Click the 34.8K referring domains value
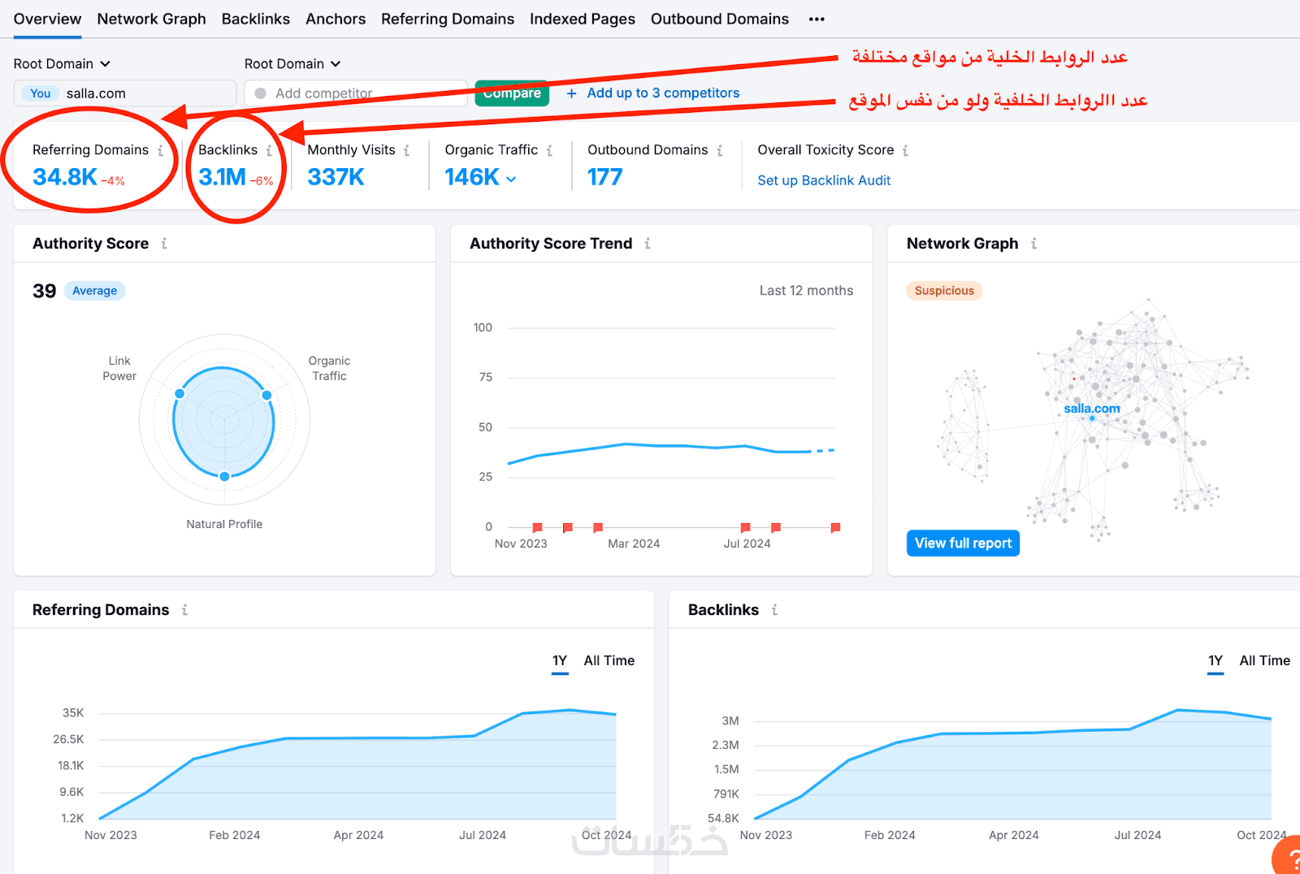The height and width of the screenshot is (874, 1300). coord(65,177)
